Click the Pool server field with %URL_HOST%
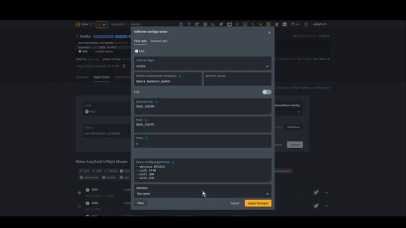This screenshot has width=406, height=228. pyautogui.click(x=202, y=106)
